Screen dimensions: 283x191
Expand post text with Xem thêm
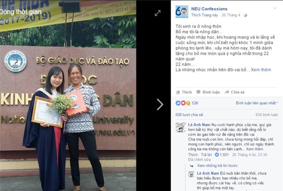coord(261,70)
